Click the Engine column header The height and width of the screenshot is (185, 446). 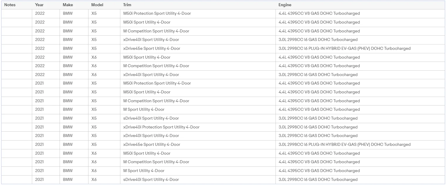(x=360, y=5)
